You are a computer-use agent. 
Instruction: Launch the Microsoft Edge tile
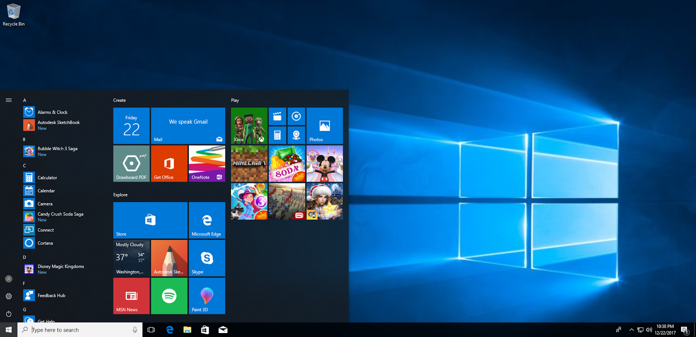point(207,220)
